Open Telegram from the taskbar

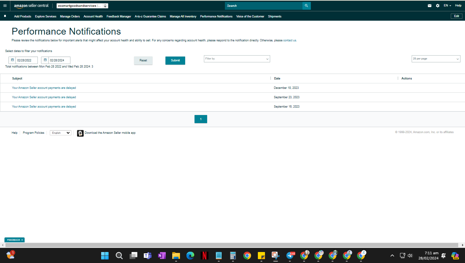tap(290, 256)
